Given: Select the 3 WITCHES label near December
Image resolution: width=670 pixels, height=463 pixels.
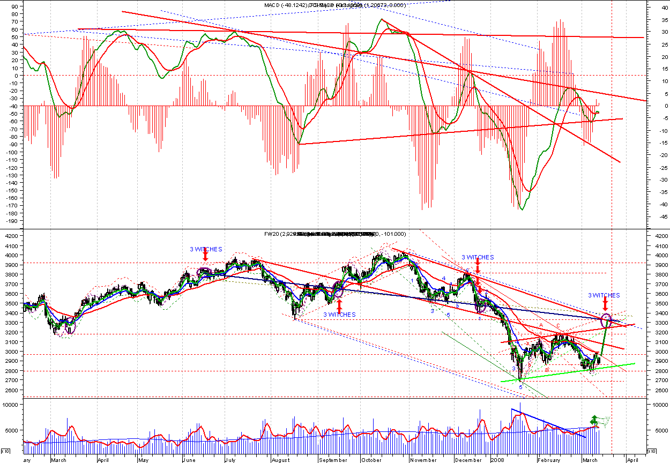Looking at the screenshot, I should [x=478, y=257].
